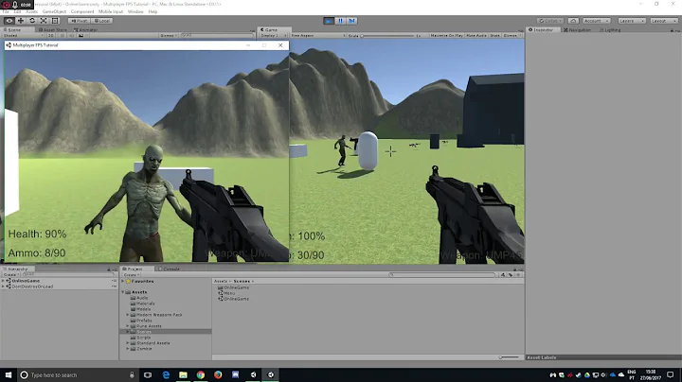Click the Project panel search field
Screen dimensions: 682x382
tap(442, 275)
